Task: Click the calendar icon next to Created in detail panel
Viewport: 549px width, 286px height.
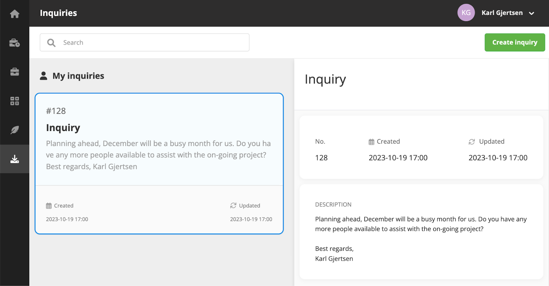Action: coord(371,142)
